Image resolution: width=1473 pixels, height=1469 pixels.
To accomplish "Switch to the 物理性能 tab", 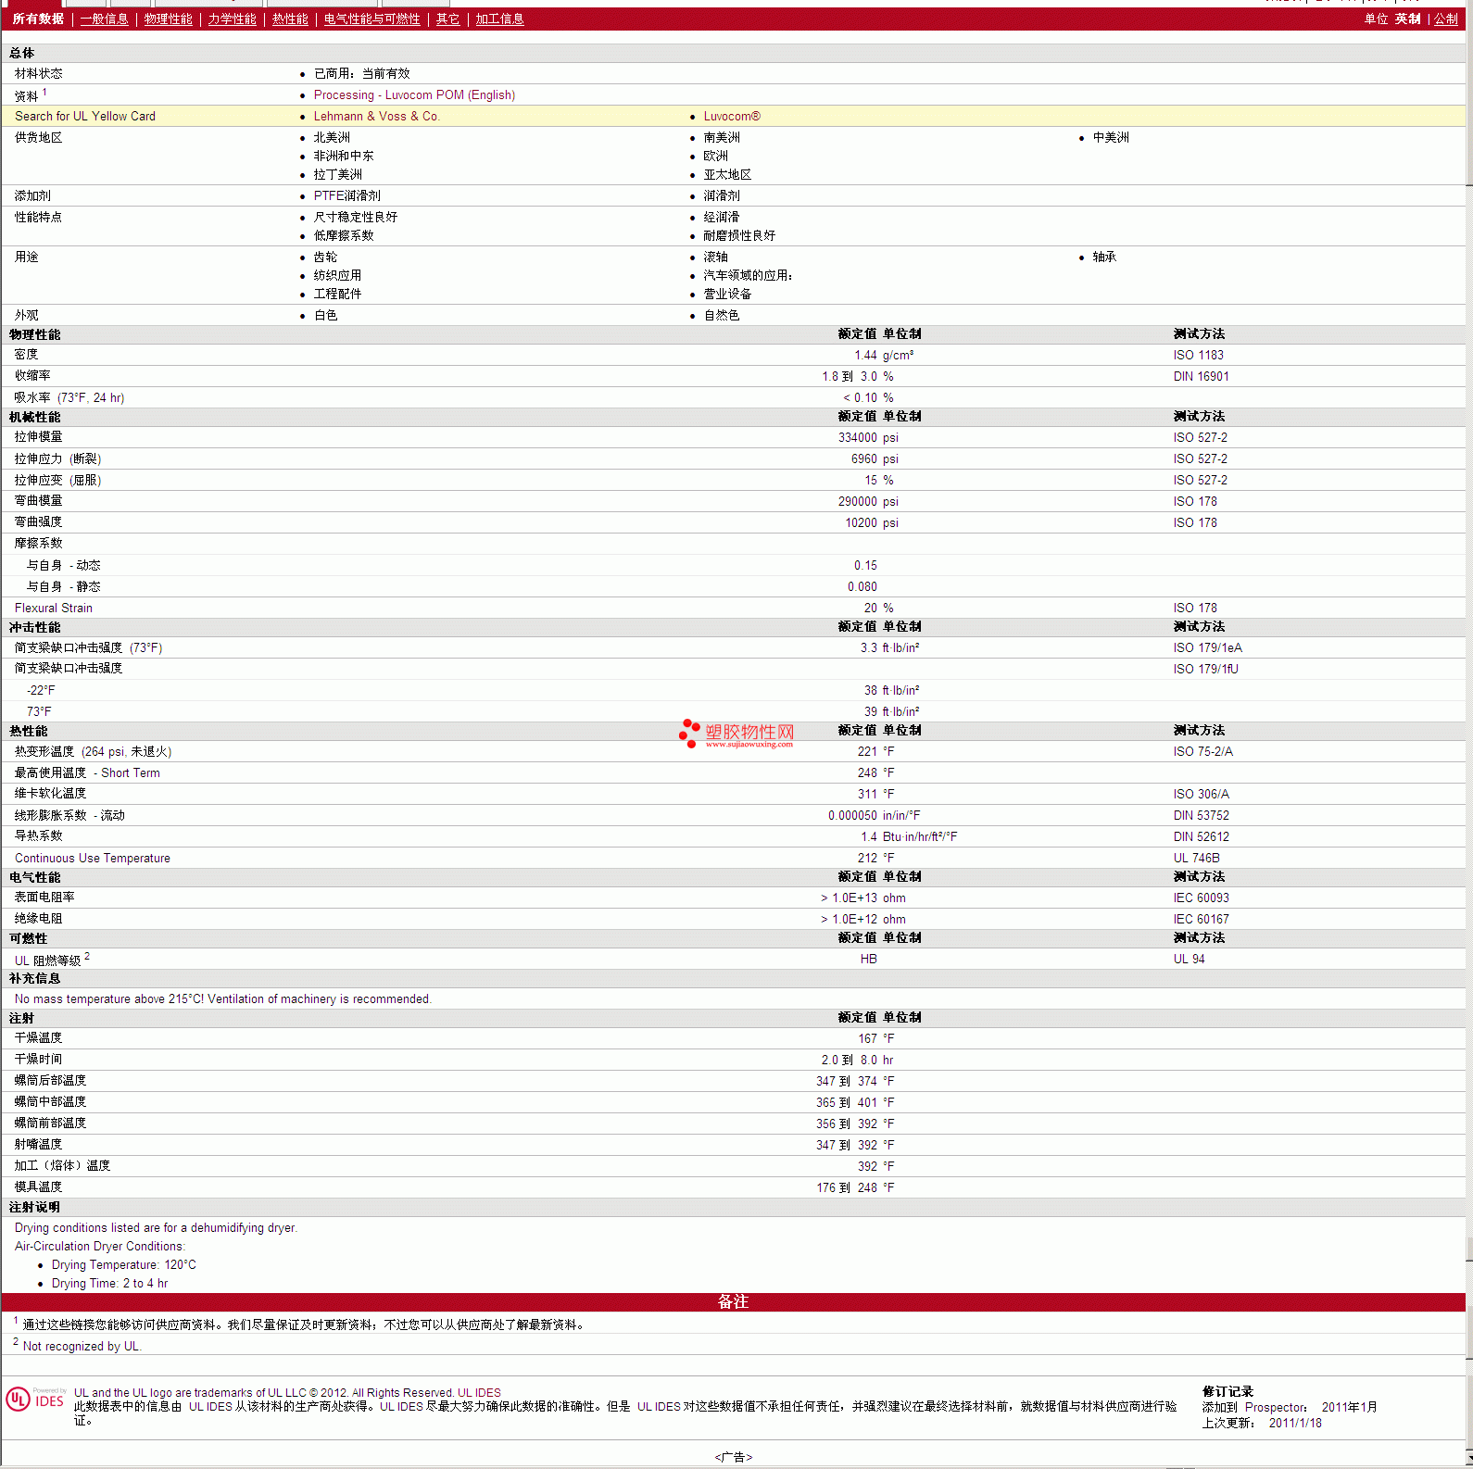I will 168,19.
